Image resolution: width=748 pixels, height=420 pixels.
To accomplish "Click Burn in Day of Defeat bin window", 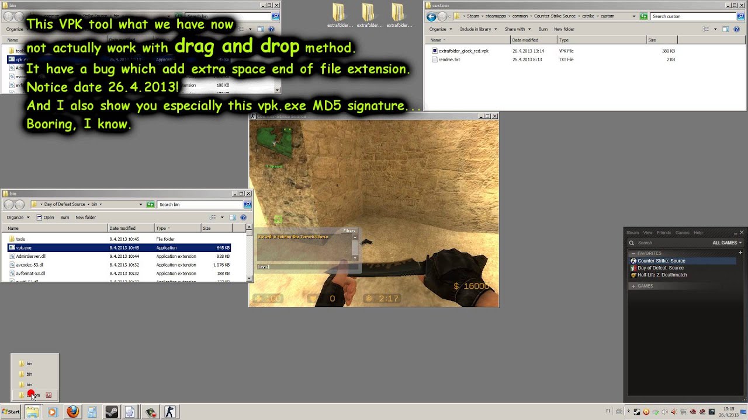I will tap(64, 217).
